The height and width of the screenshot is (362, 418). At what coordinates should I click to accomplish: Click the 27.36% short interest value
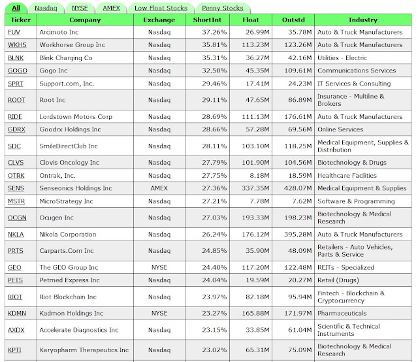(214, 188)
